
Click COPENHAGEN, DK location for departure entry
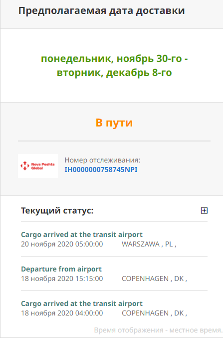tap(154, 278)
